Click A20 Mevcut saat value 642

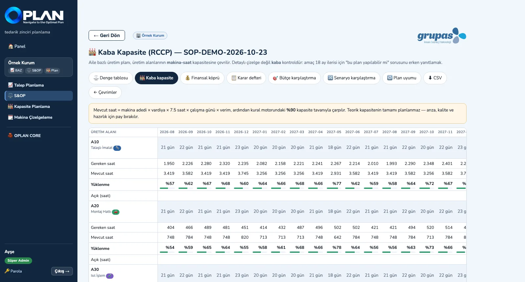(338, 237)
